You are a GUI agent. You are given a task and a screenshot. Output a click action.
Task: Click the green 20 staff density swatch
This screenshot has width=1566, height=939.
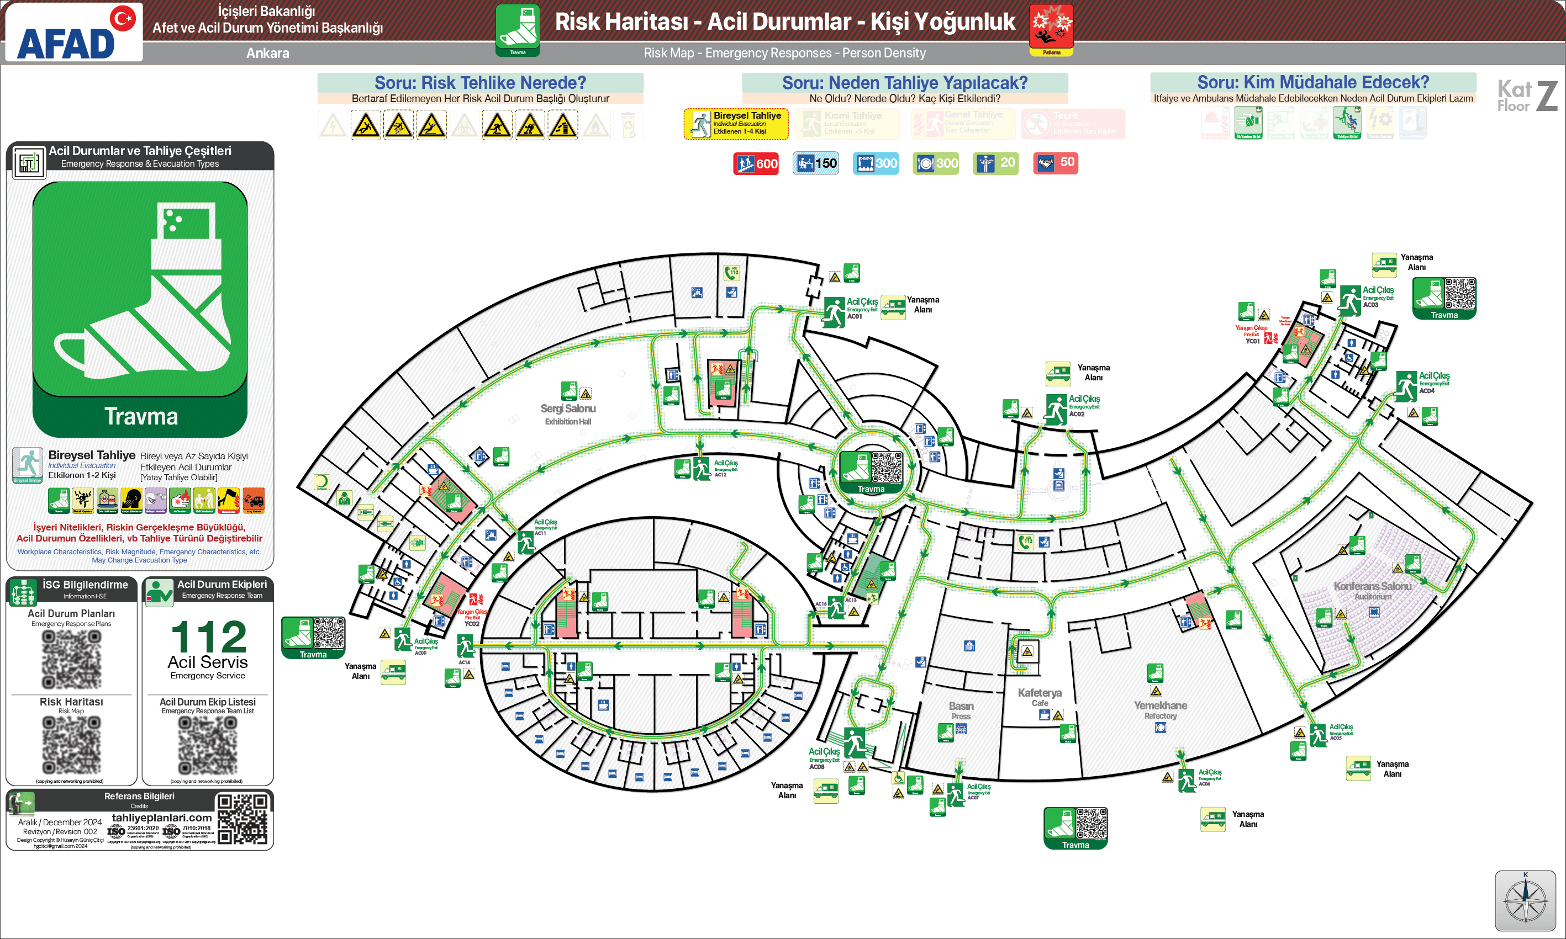point(996,163)
